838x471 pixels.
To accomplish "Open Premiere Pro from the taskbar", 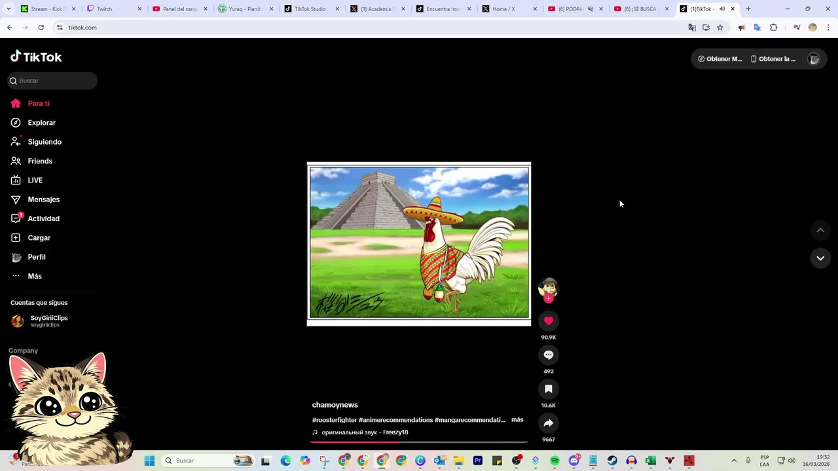I will click(478, 461).
